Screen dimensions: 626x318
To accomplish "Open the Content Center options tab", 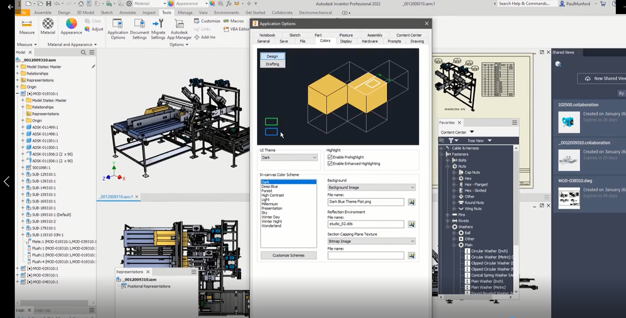I will click(x=409, y=35).
